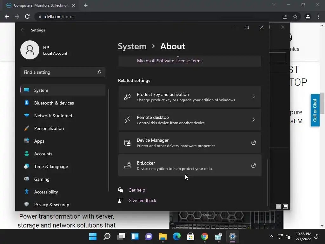Viewport: 325px width, 244px height.
Task: Click the Gaming controller icon
Action: tap(27, 179)
